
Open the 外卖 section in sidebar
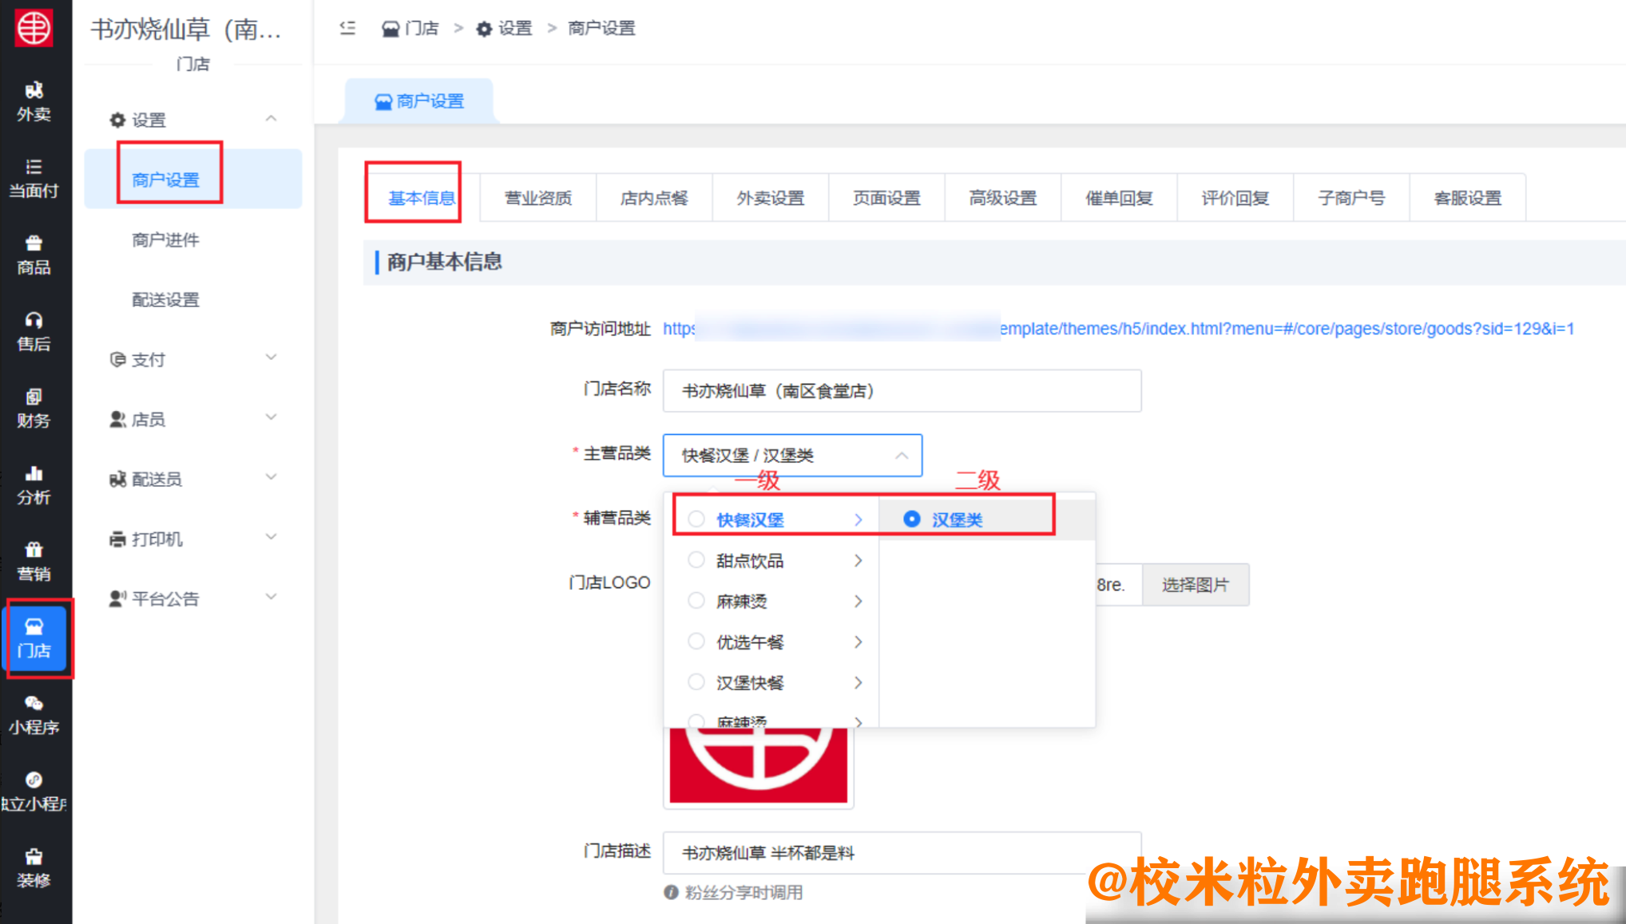(x=34, y=102)
